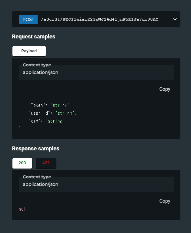The image size is (191, 233).
Task: Expand the endpoint chevron arrow
Action: [x=175, y=19]
